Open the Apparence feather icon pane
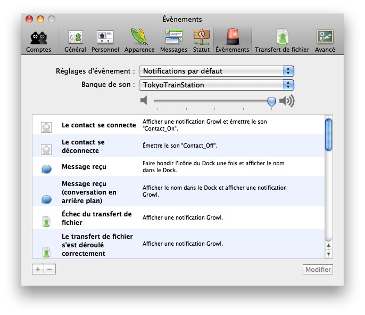 [x=139, y=41]
